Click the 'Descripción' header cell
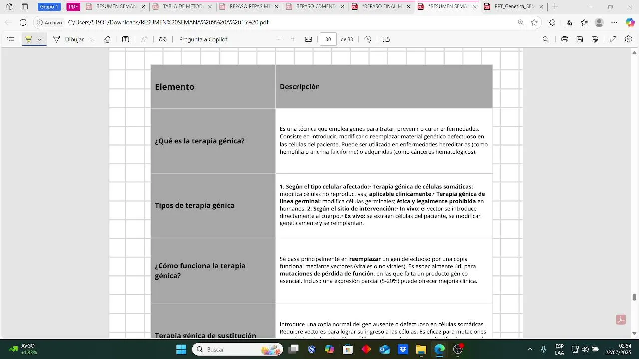The image size is (639, 359). tap(384, 87)
